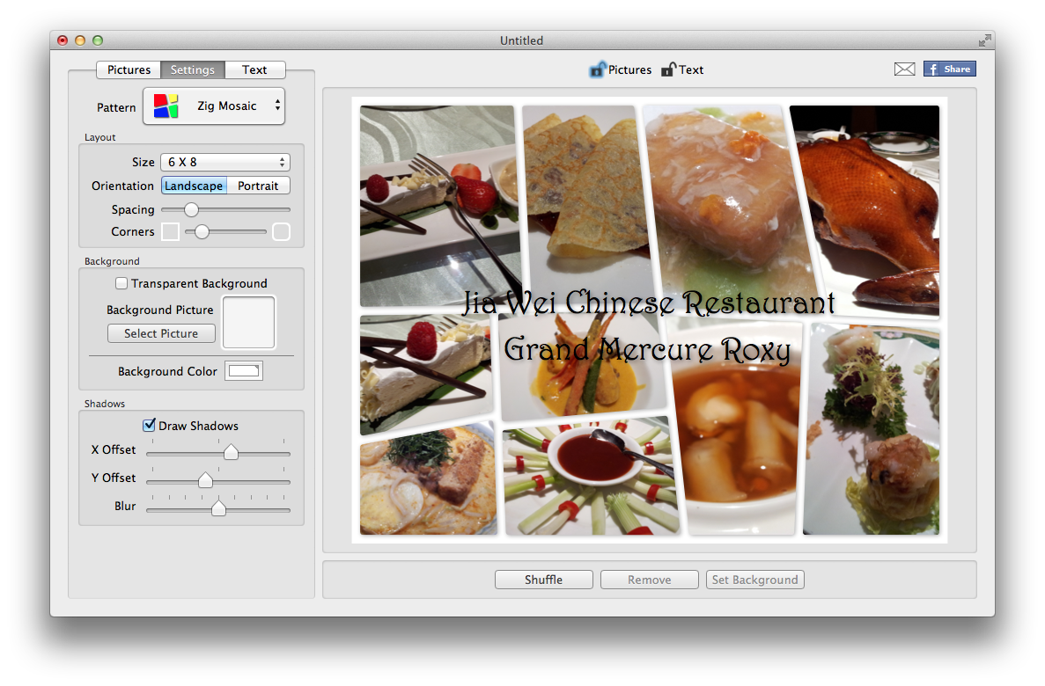Click the Set Background button
The image size is (1045, 686).
point(755,580)
